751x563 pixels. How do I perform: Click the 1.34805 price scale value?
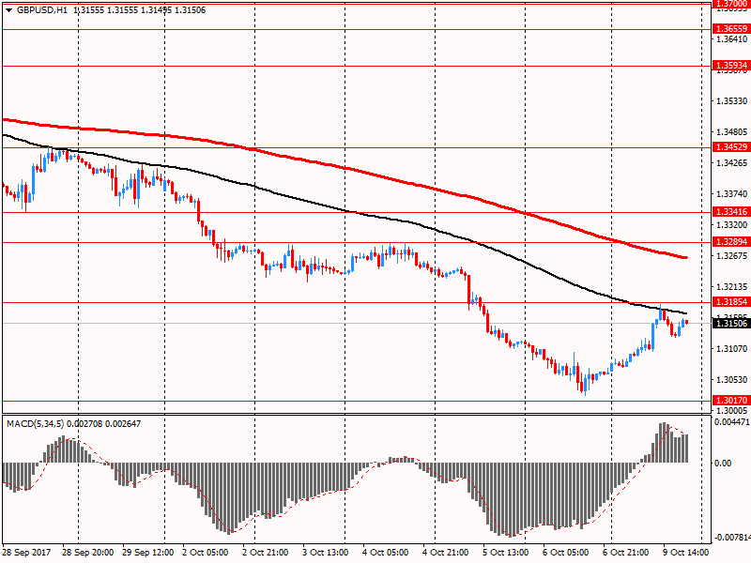coord(732,131)
